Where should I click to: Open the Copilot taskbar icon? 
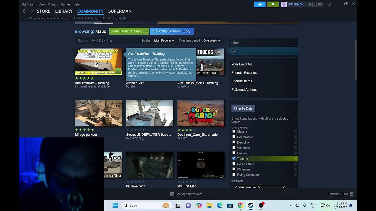pyautogui.click(x=199, y=205)
